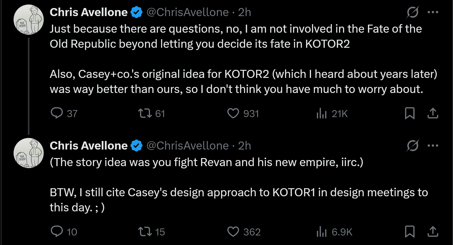Open the second tweet's 2h timestamp
This screenshot has width=453, height=245.
244,145
